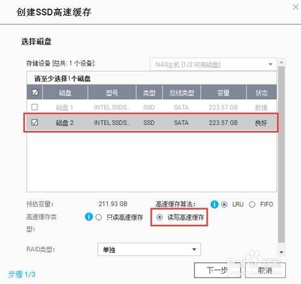Click the scrollbar down arrow
Viewport: 301px width, 284px height.
[x=281, y=252]
